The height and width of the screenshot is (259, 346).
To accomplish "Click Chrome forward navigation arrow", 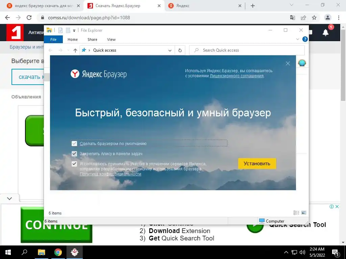I will [18, 18].
